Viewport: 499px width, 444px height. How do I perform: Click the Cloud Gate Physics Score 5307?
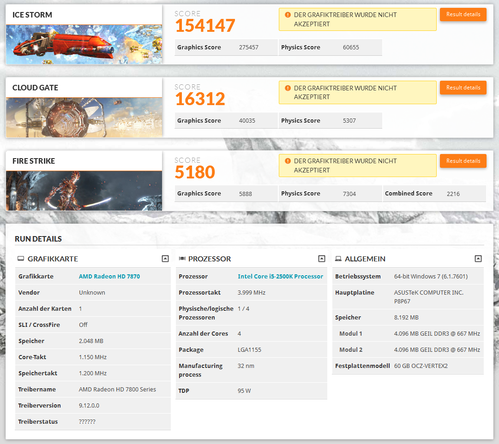[x=349, y=121]
